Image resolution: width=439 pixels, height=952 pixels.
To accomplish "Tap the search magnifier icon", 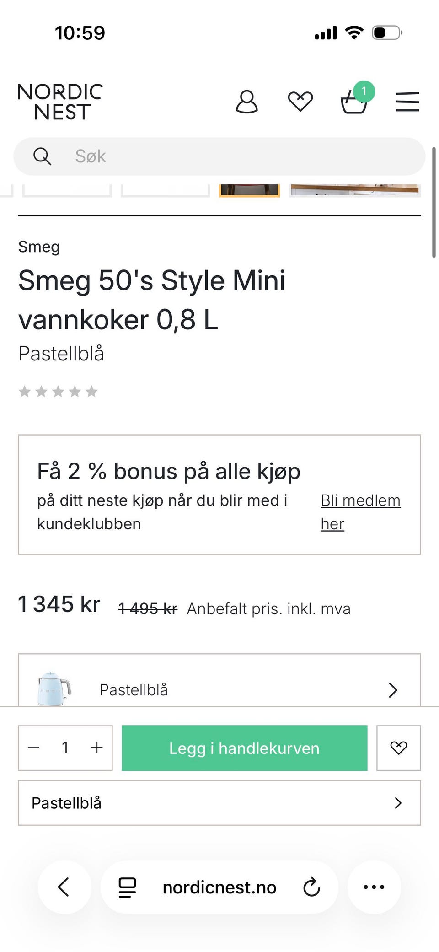I will click(x=42, y=156).
